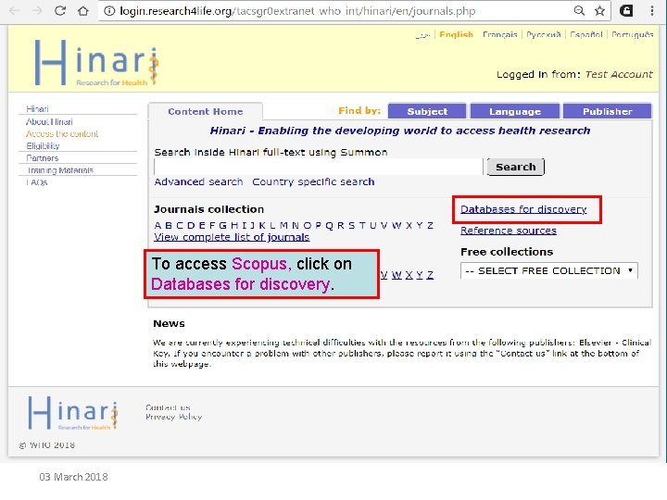Open Partners sidebar item

pos(42,158)
